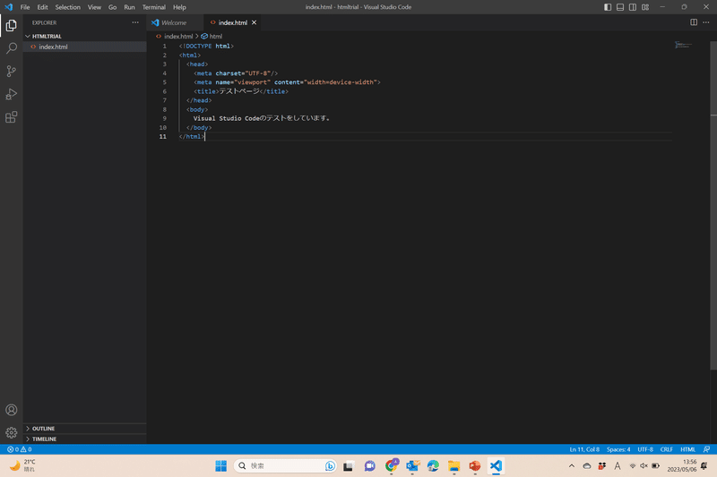Open the customize layout icon
Screen dimensions: 717x477
[645, 7]
